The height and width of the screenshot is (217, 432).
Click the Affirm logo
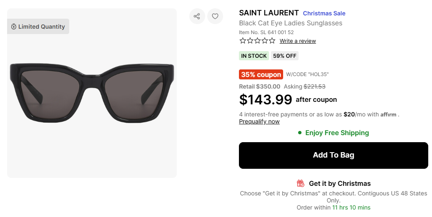coord(388,115)
